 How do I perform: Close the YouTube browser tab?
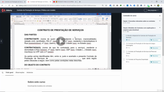(x=76, y=2)
